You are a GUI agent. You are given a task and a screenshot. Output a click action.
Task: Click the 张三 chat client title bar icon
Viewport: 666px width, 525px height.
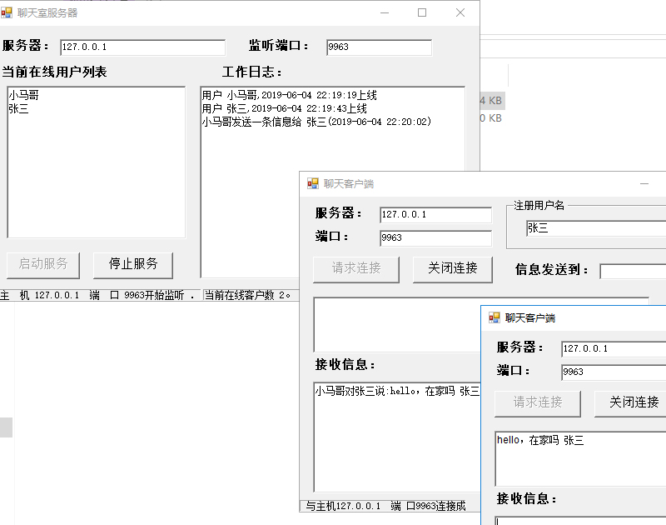(313, 183)
